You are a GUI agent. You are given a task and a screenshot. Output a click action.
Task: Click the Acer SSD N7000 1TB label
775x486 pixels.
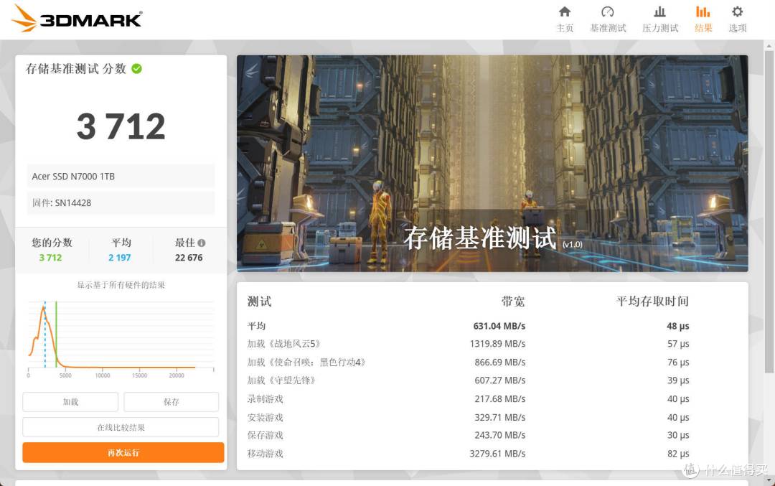click(x=121, y=176)
